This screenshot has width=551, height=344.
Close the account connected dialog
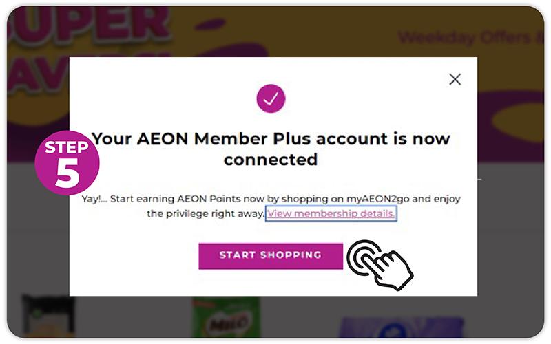point(455,79)
